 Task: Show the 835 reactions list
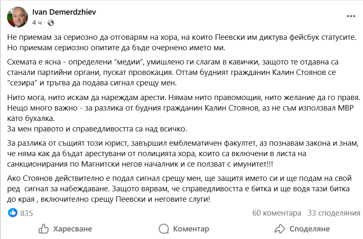[x=26, y=213]
